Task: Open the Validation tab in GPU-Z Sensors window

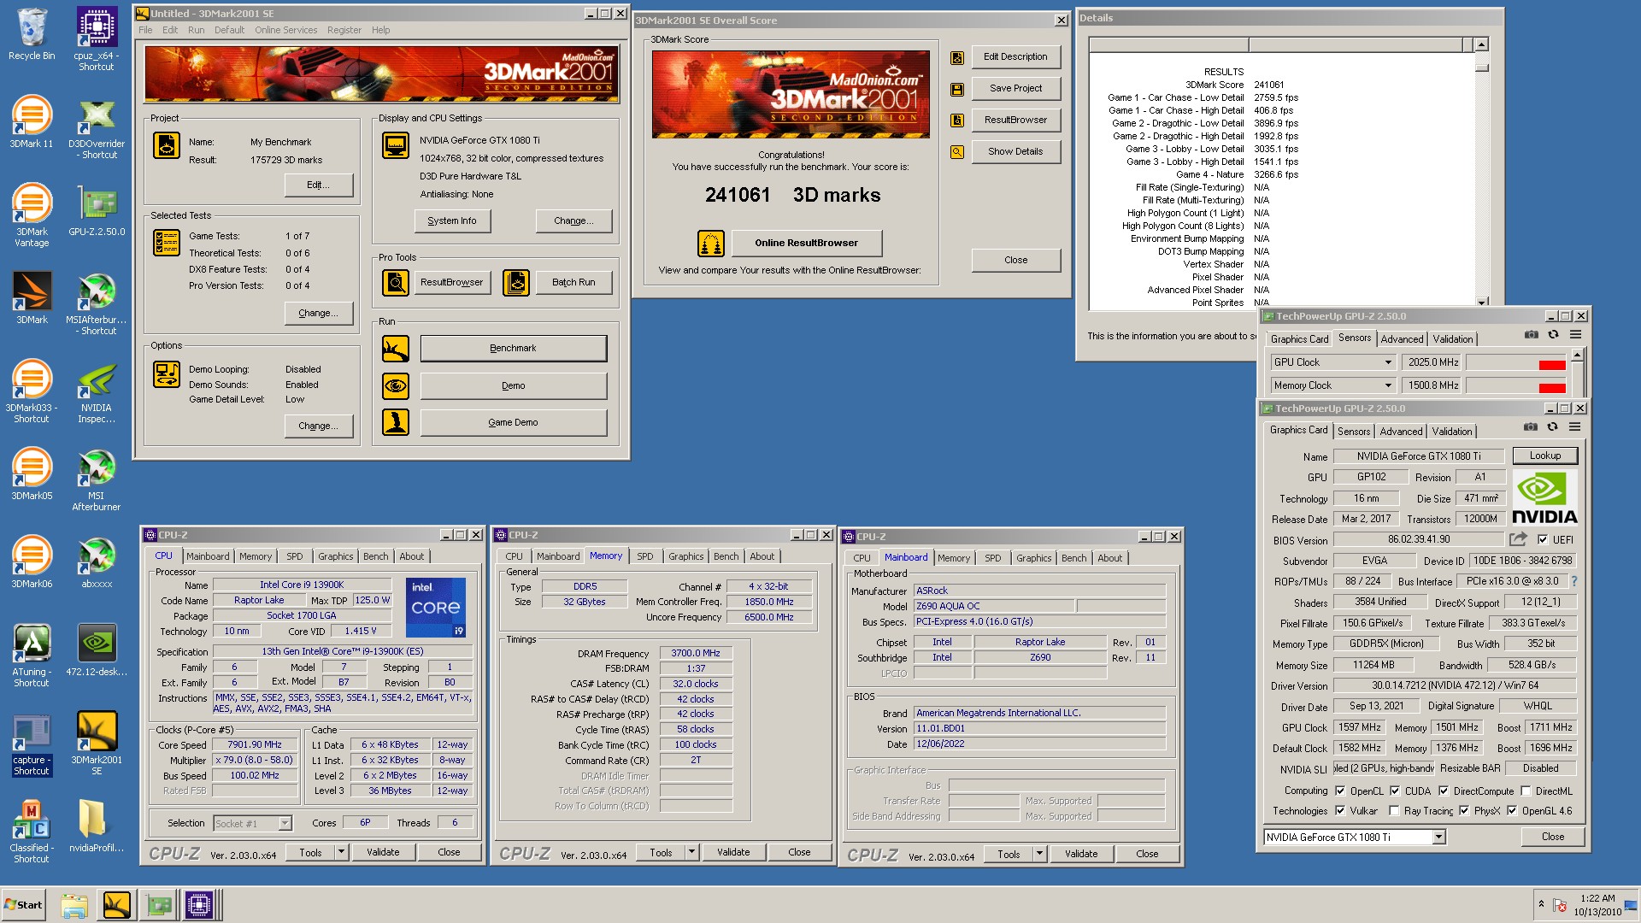Action: (1453, 339)
